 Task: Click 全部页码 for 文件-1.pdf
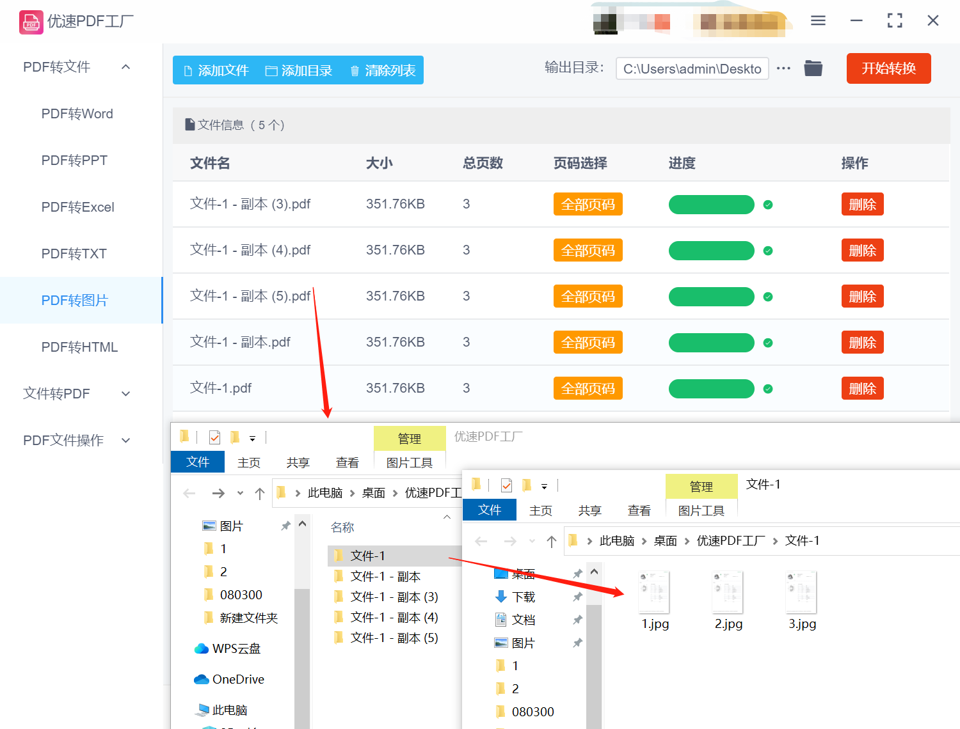588,389
